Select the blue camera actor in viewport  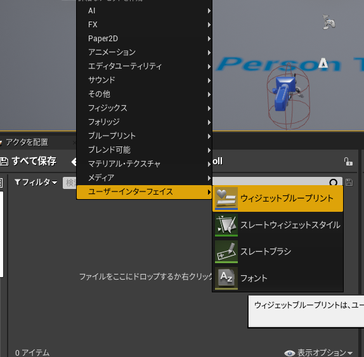tap(285, 94)
